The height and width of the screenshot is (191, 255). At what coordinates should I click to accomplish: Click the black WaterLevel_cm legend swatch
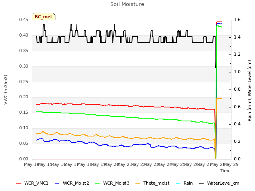tap(202, 184)
